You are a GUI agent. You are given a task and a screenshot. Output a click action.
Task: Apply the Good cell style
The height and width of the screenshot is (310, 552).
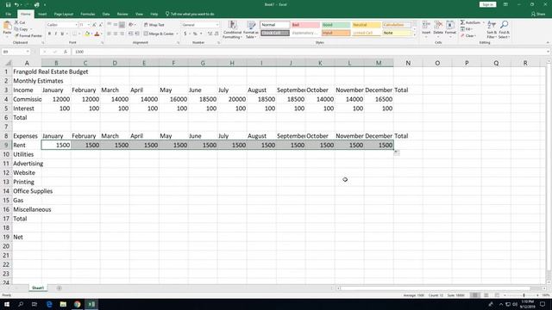[336, 25]
